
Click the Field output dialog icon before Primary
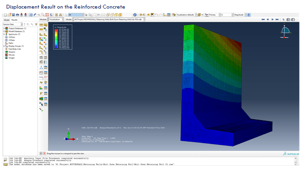point(207,15)
